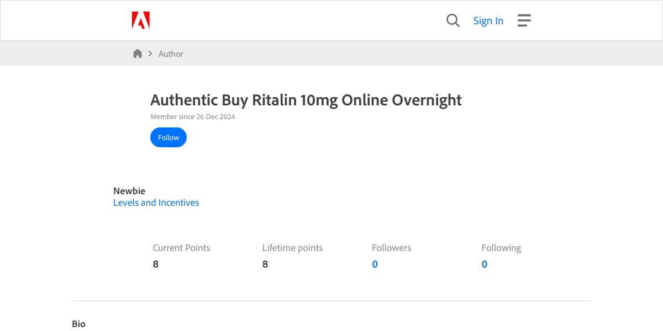Open the hamburger navigation menu
This screenshot has width=663, height=331.
coord(524,20)
